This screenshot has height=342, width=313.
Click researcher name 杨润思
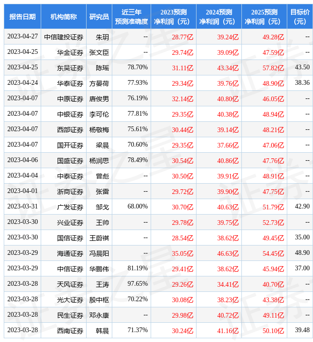(x=99, y=161)
